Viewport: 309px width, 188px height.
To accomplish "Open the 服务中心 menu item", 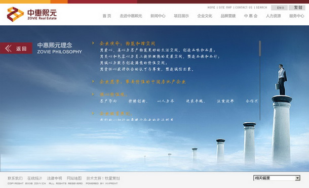I will [297, 16].
